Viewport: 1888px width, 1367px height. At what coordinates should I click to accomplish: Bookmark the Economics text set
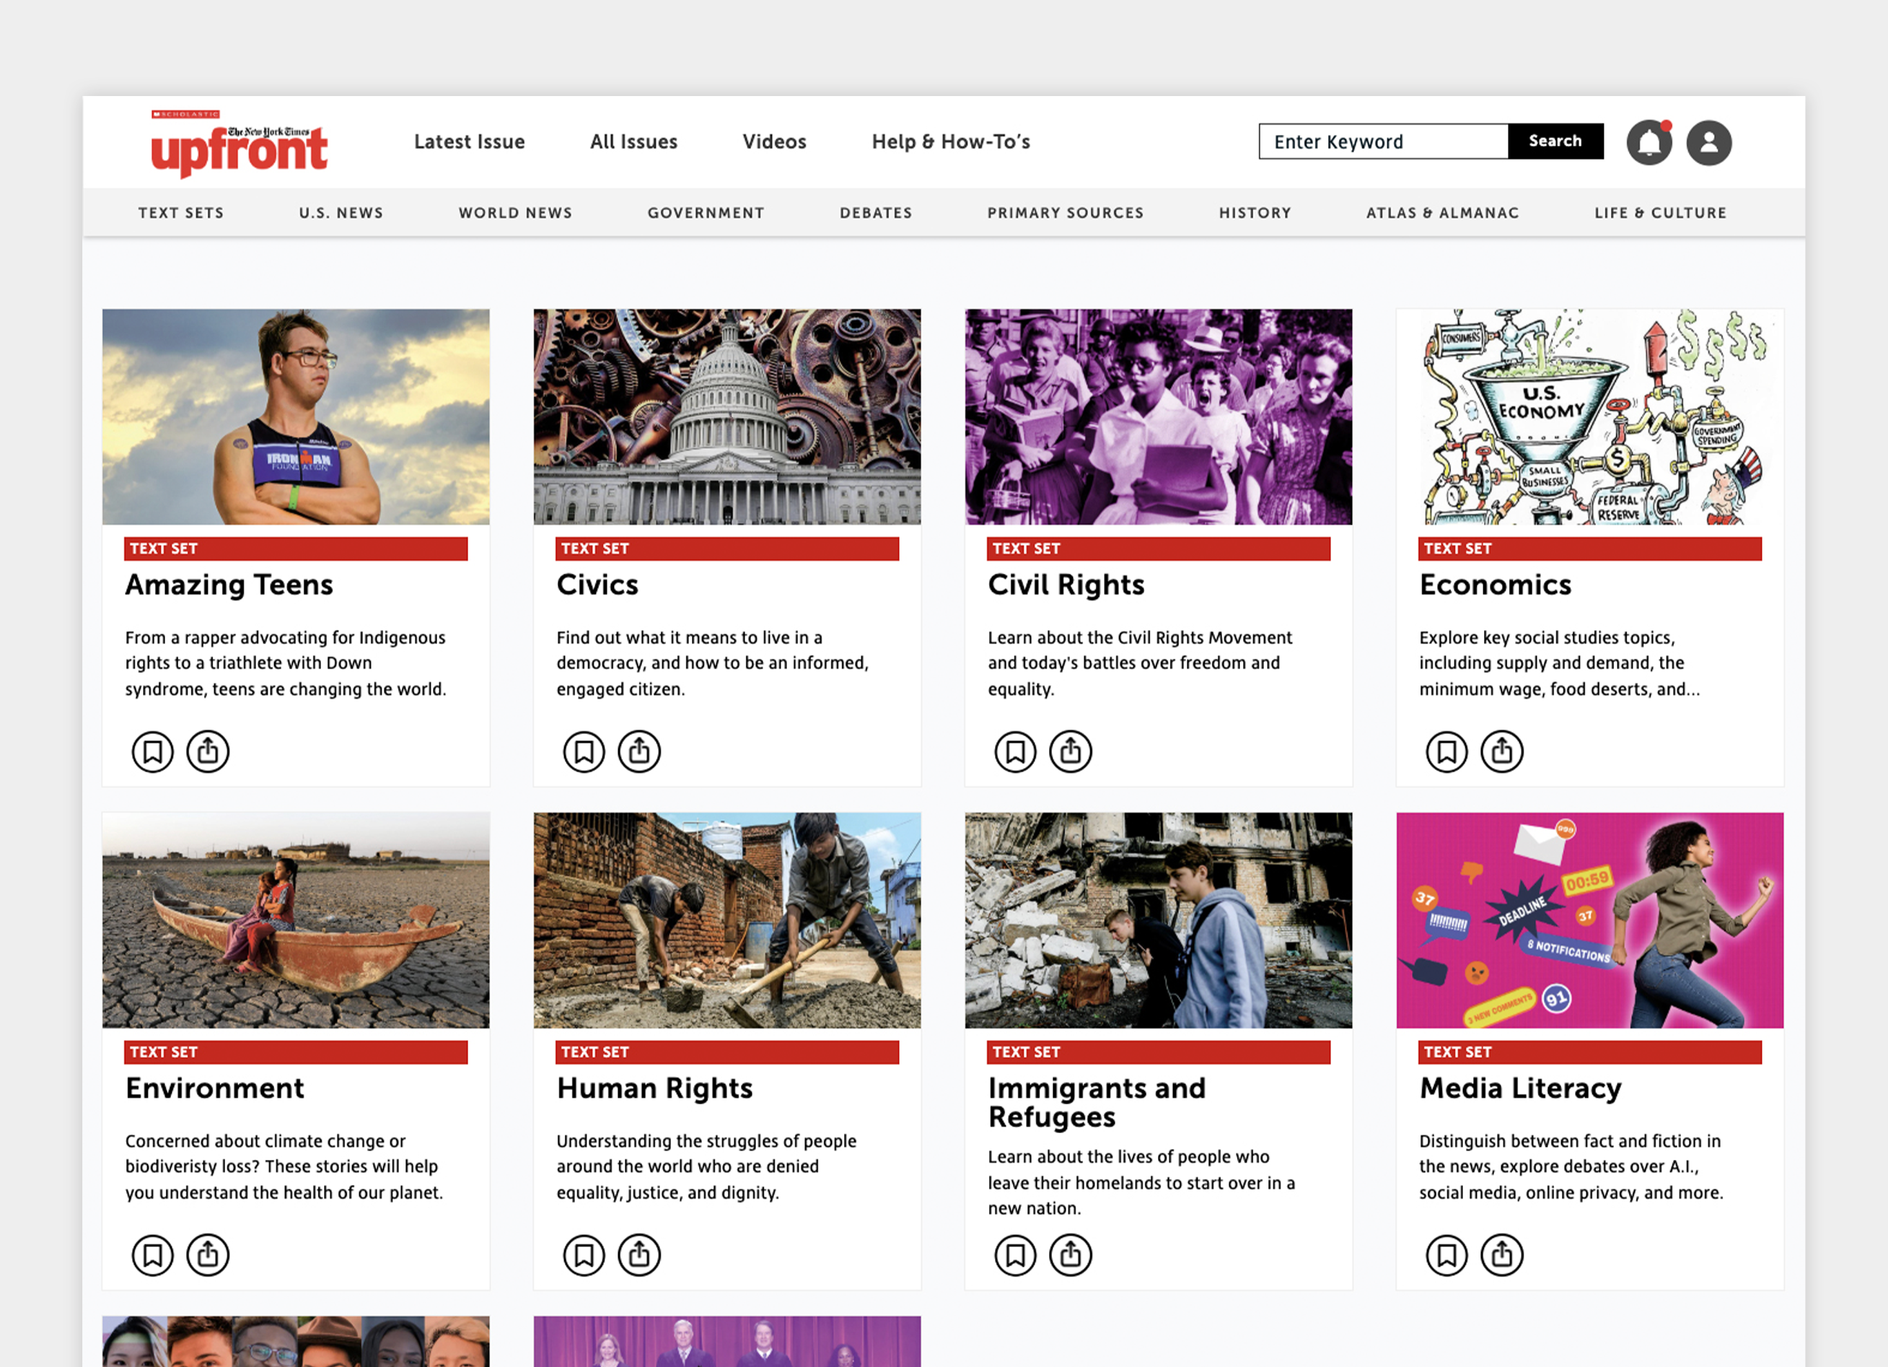(x=1446, y=751)
